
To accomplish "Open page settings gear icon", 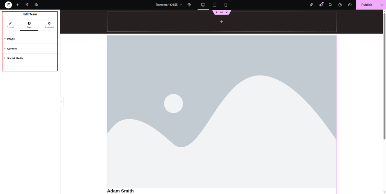I will [189, 5].
